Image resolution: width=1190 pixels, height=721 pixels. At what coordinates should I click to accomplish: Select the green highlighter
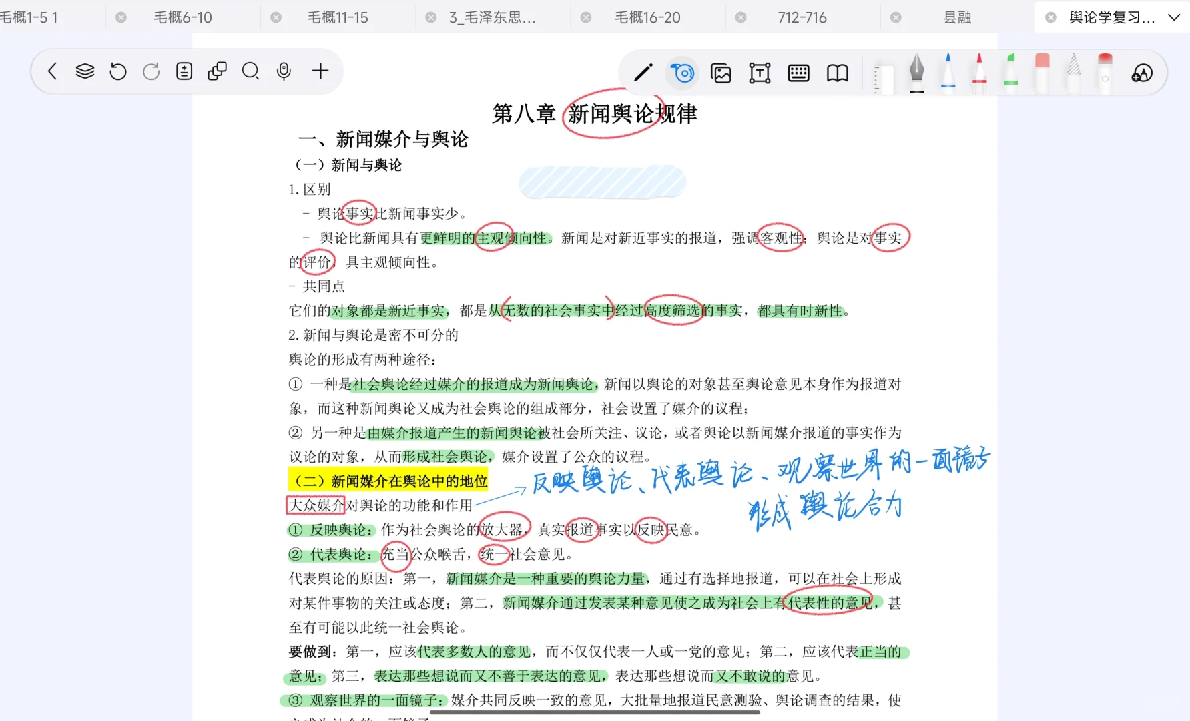(x=1010, y=73)
